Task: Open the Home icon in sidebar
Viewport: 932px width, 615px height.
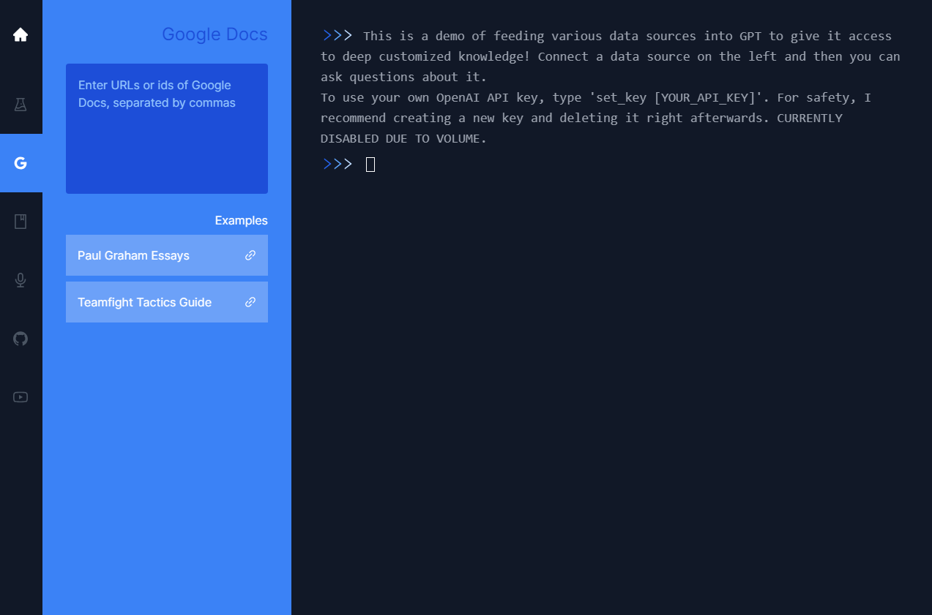Action: pos(20,34)
